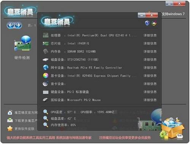This screenshot has height=144, width=190.
Task: Click the 鼠标设备 mouse icon
Action: pos(46,100)
